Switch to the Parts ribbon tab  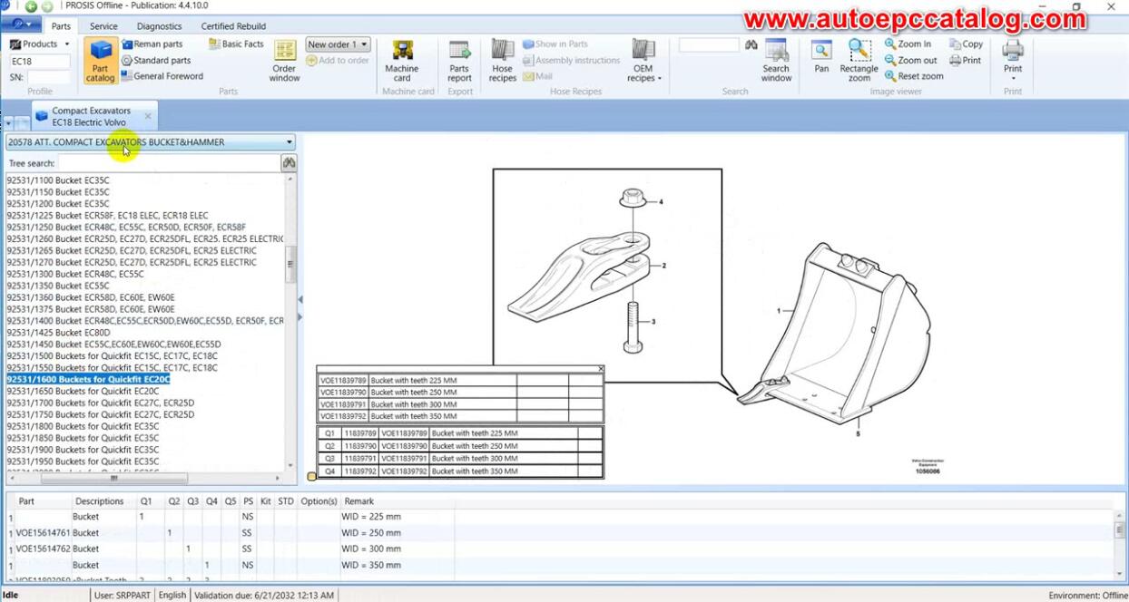[x=61, y=26]
